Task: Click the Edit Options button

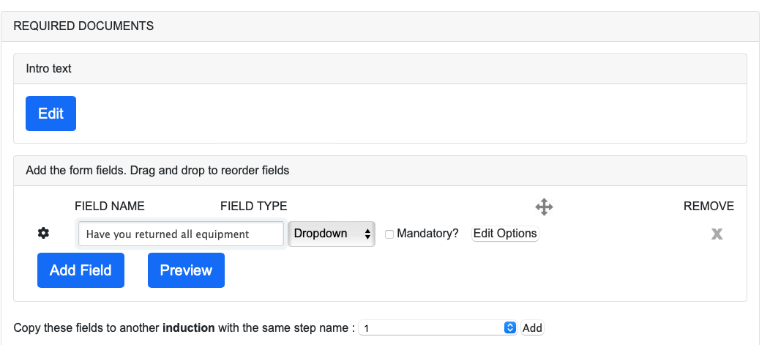Action: pos(505,234)
